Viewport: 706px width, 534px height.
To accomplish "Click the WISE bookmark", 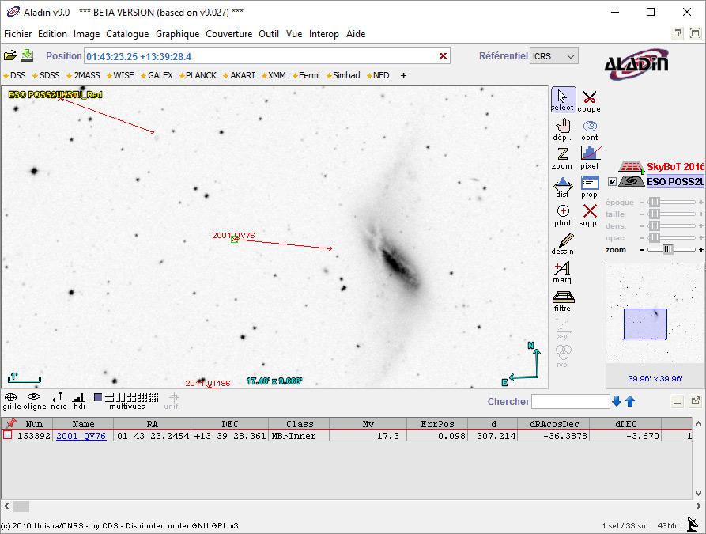I will click(120, 75).
